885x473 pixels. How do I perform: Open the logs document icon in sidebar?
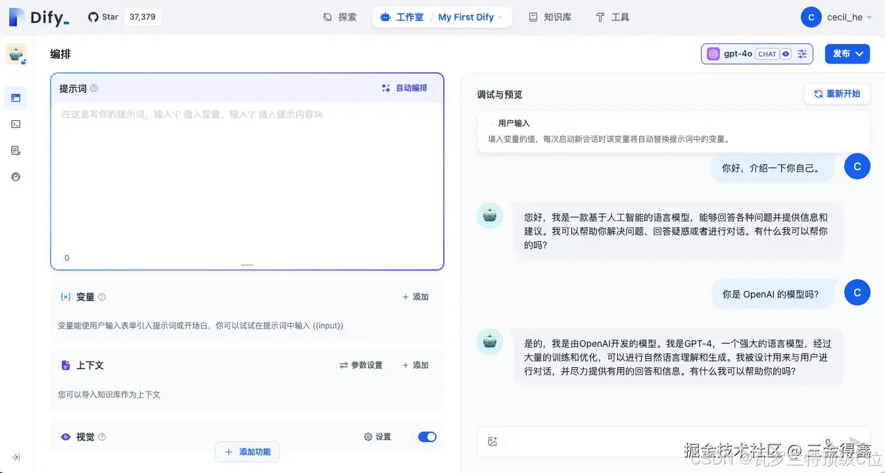point(16,150)
